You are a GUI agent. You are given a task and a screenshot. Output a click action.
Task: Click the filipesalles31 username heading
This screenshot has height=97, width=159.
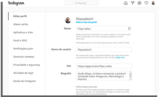[x=85, y=19]
